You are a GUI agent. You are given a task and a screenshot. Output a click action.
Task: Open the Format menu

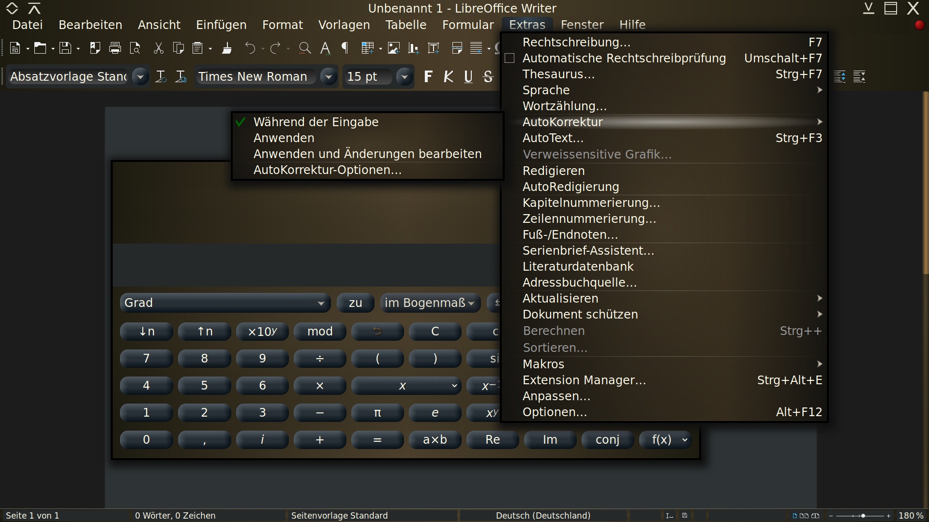point(283,25)
